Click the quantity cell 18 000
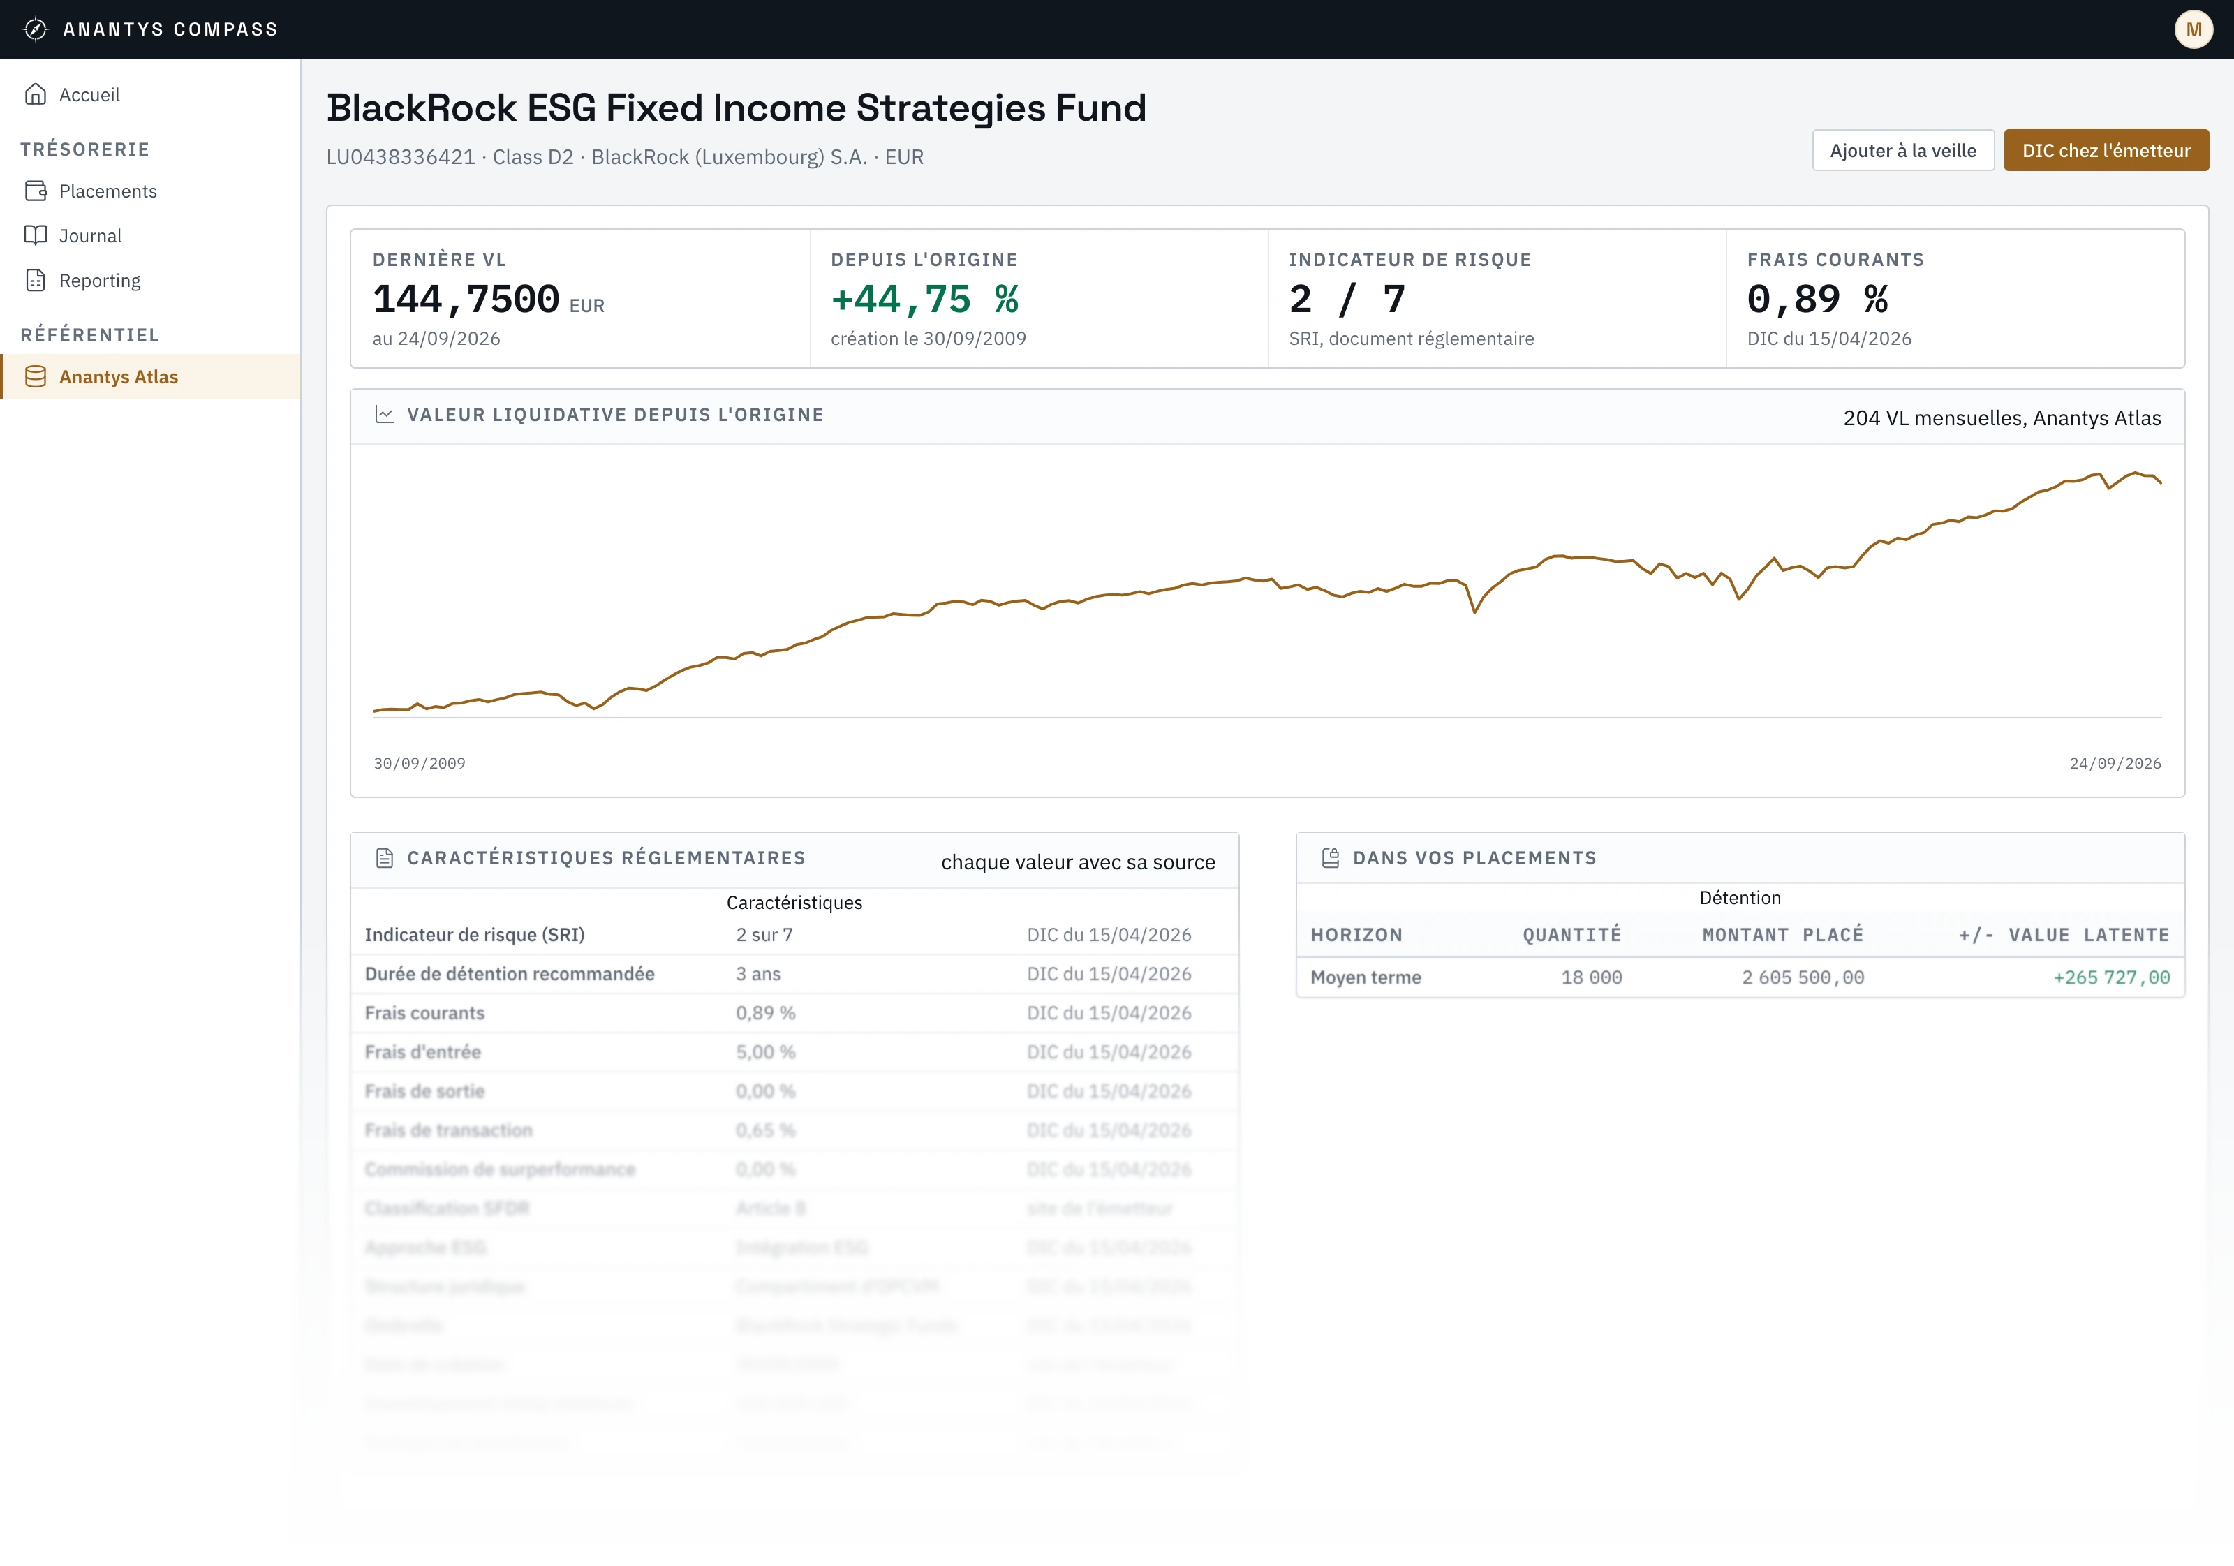The height and width of the screenshot is (1566, 2234). [1592, 978]
